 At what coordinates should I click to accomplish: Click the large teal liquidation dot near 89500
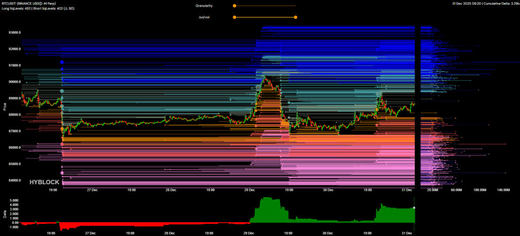[62, 91]
